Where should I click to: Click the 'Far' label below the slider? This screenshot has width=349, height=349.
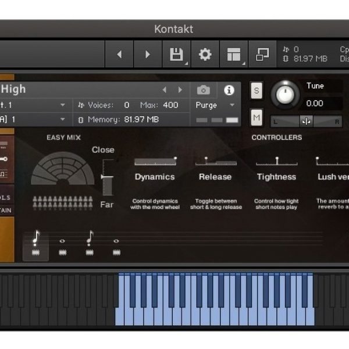(x=107, y=205)
